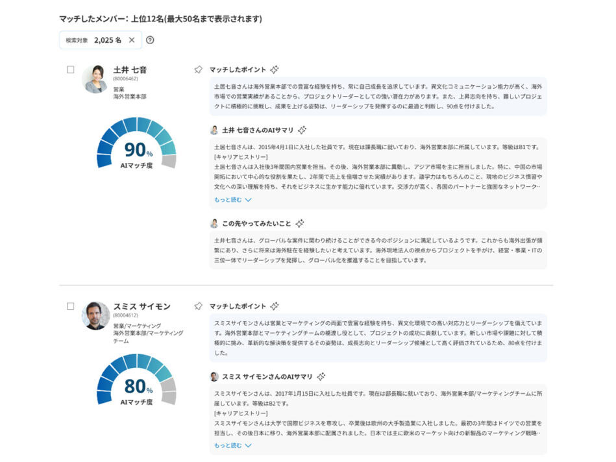Open the help icon beside search target
This screenshot has height=462, width=616.
click(x=150, y=40)
